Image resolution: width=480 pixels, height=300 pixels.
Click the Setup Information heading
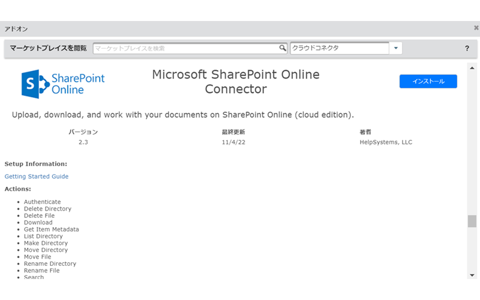[x=36, y=164]
